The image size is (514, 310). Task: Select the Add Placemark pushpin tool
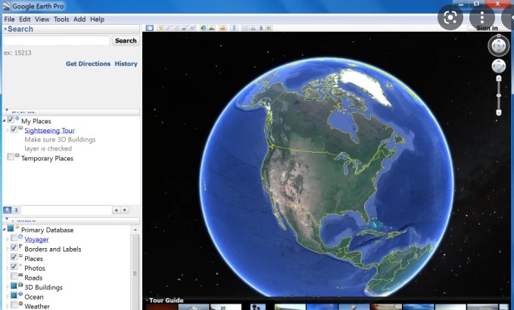click(160, 28)
